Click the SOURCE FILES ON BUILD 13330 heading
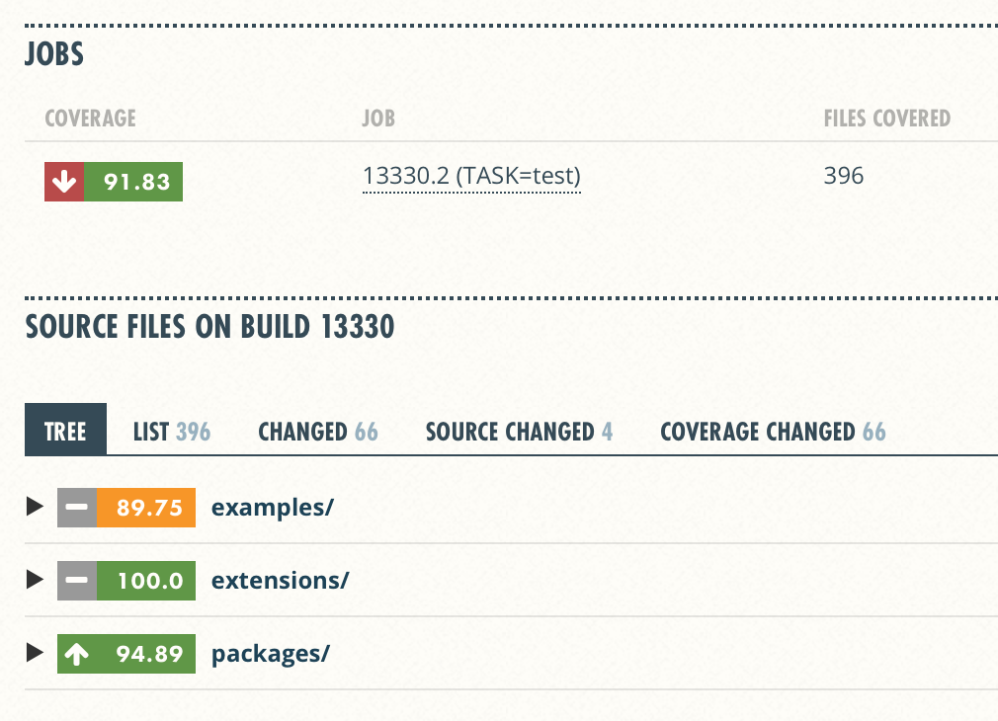The width and height of the screenshot is (998, 721). [x=210, y=327]
